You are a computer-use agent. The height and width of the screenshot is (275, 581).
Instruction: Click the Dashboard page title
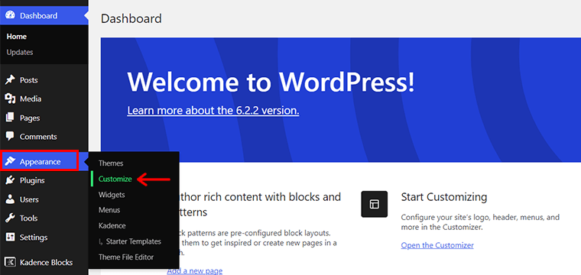pos(131,18)
